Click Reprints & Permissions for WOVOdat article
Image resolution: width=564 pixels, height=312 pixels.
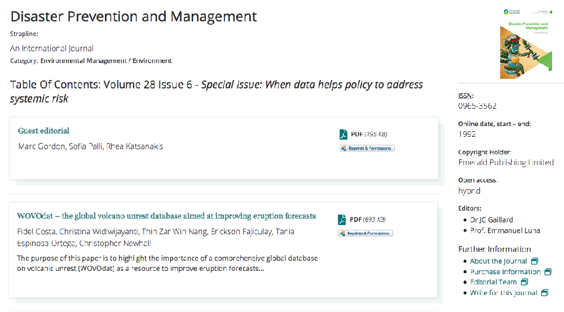pyautogui.click(x=365, y=233)
